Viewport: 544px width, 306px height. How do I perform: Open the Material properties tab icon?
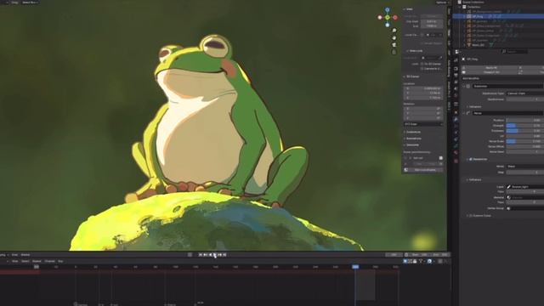coord(456,153)
